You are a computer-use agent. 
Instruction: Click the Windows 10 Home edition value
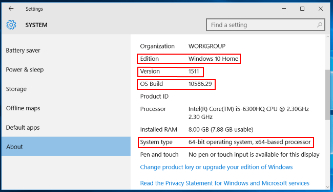click(213, 59)
